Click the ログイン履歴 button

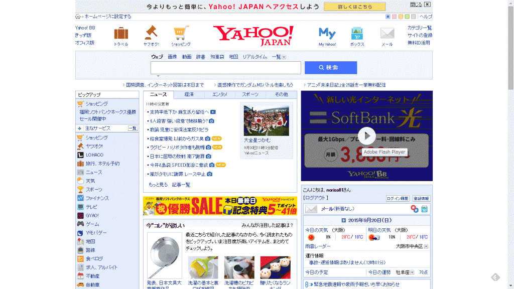pyautogui.click(x=398, y=198)
